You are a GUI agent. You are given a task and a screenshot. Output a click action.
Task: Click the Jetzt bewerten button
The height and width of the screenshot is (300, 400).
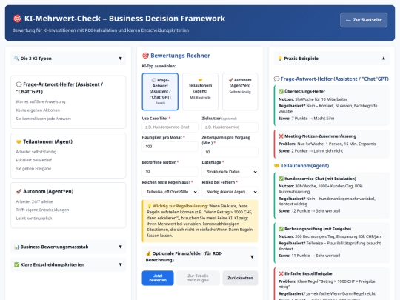158,278
